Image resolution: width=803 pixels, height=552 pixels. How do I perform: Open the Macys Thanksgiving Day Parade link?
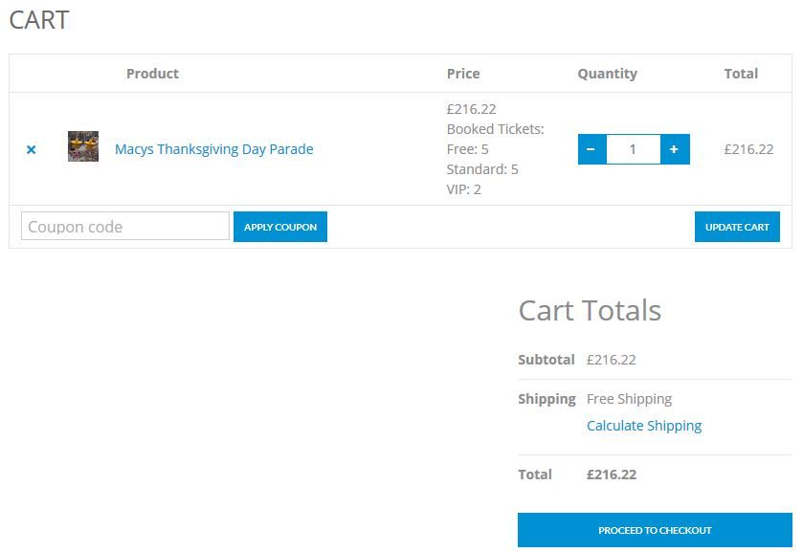click(x=213, y=149)
